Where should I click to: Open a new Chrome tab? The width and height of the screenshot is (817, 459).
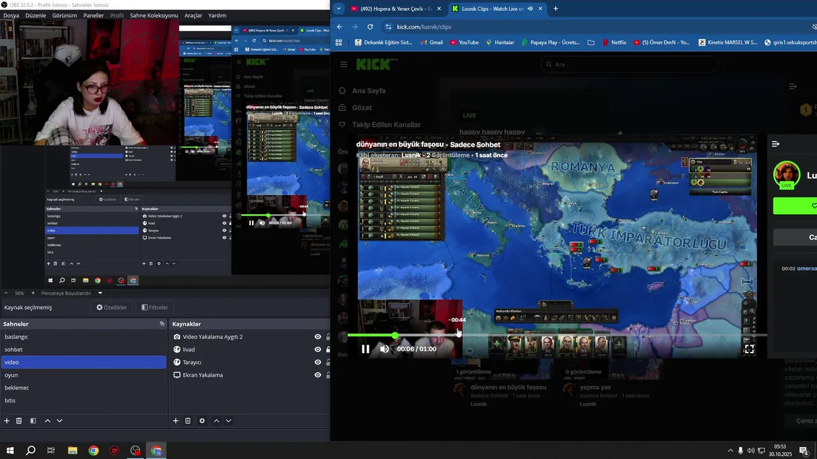[x=555, y=9]
